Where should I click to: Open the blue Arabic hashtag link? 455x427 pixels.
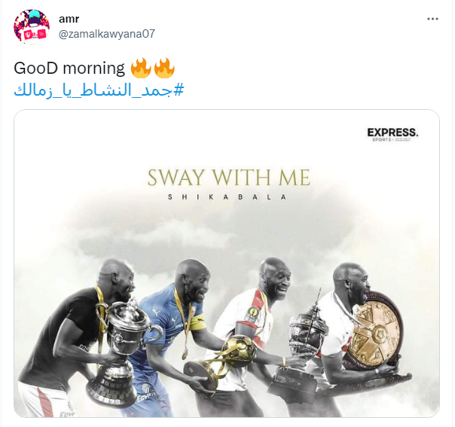[x=99, y=90]
